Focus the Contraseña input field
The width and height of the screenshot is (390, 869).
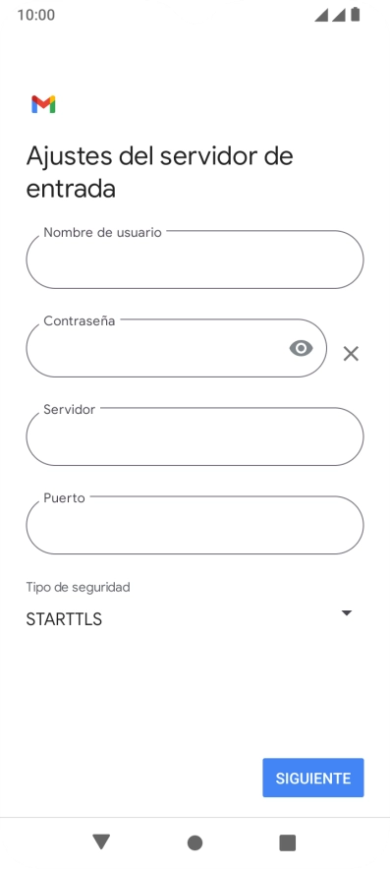176,348
